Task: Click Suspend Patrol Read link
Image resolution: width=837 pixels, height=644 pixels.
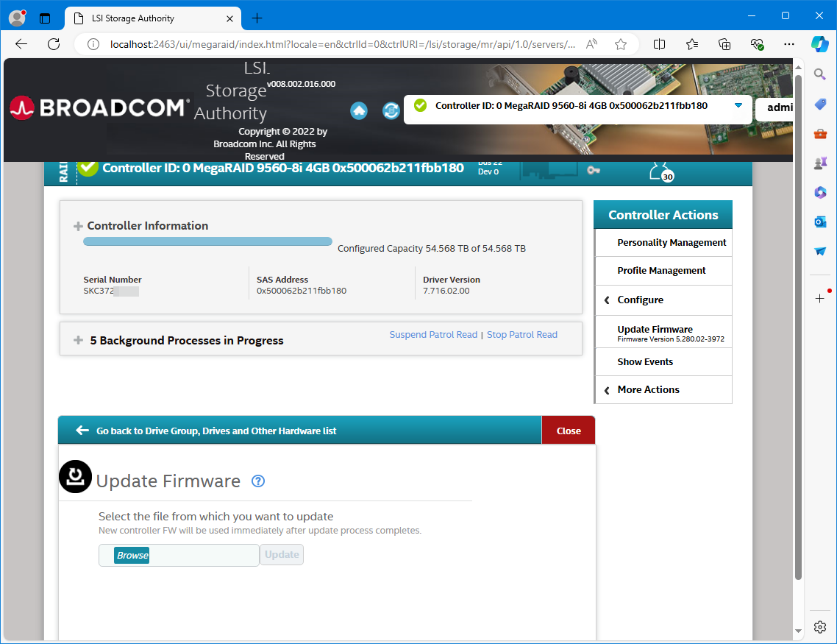Action: (433, 334)
